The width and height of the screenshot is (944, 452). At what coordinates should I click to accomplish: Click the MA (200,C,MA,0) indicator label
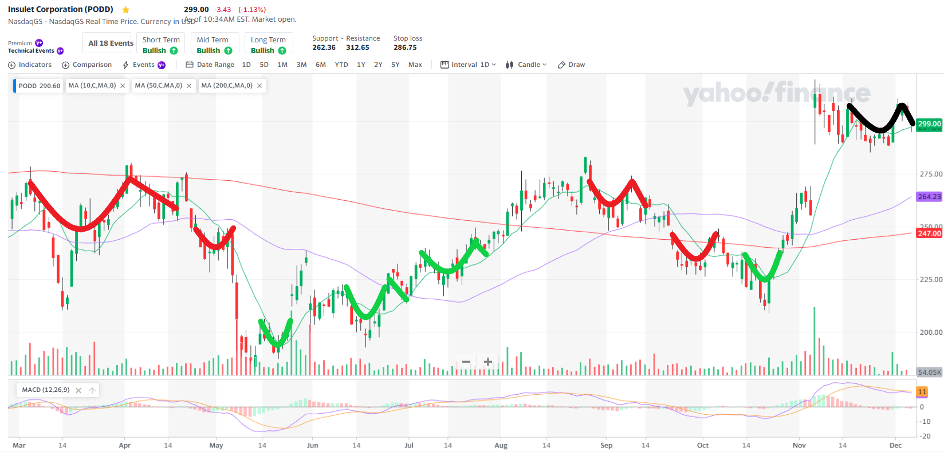(227, 86)
